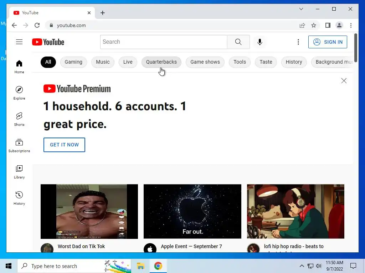Open a new tab with the plus button

click(x=103, y=13)
